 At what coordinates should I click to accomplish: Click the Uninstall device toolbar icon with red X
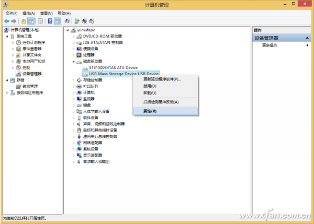click(84, 21)
